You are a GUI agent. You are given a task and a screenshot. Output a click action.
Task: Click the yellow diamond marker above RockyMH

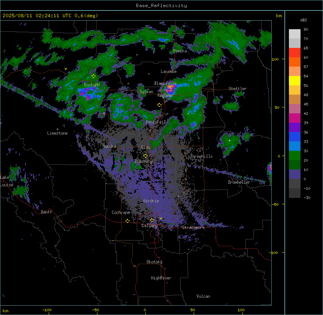pyautogui.click(x=94, y=76)
